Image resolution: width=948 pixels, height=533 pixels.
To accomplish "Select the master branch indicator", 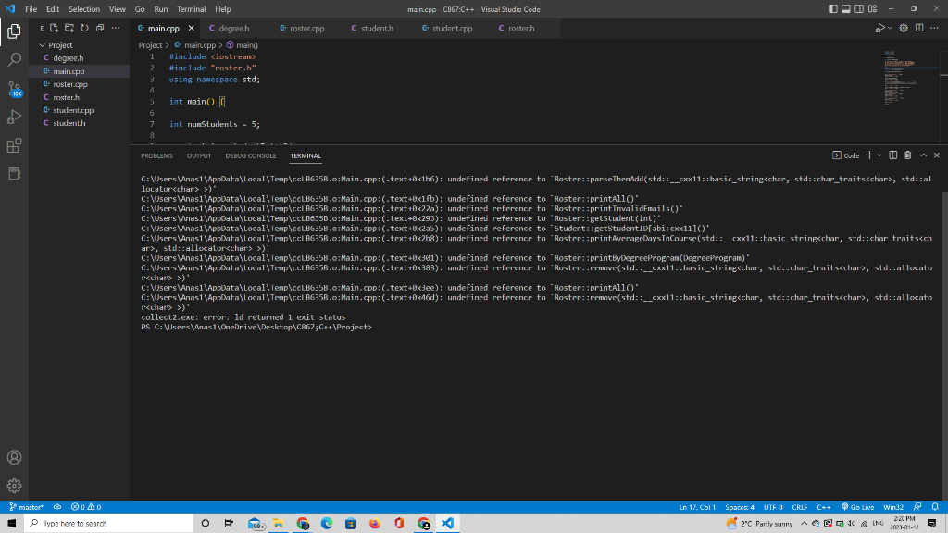I will [27, 506].
